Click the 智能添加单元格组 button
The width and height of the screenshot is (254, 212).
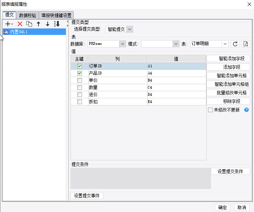point(228,84)
